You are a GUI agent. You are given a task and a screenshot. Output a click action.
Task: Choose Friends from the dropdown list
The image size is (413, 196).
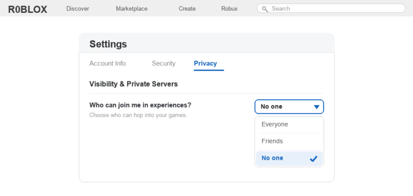tap(289, 142)
